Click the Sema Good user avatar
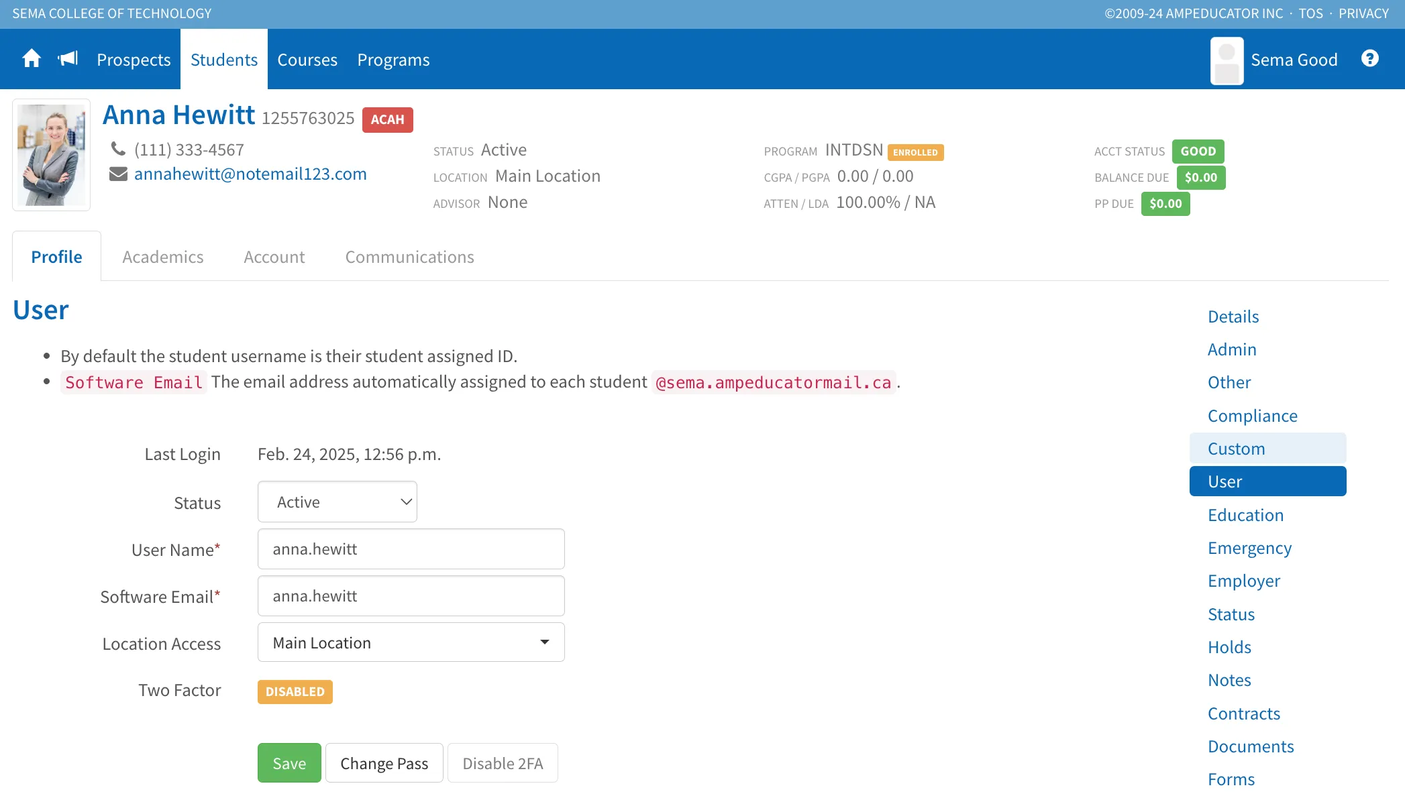Image resolution: width=1405 pixels, height=802 pixels. point(1227,60)
